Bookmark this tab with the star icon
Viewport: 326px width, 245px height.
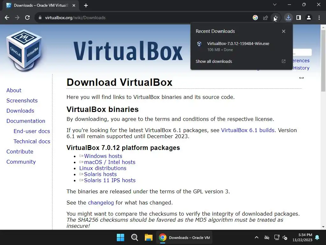(276, 18)
